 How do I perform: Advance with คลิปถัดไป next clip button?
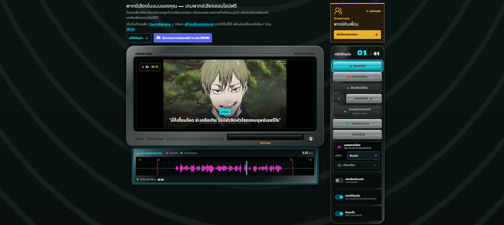[364, 99]
